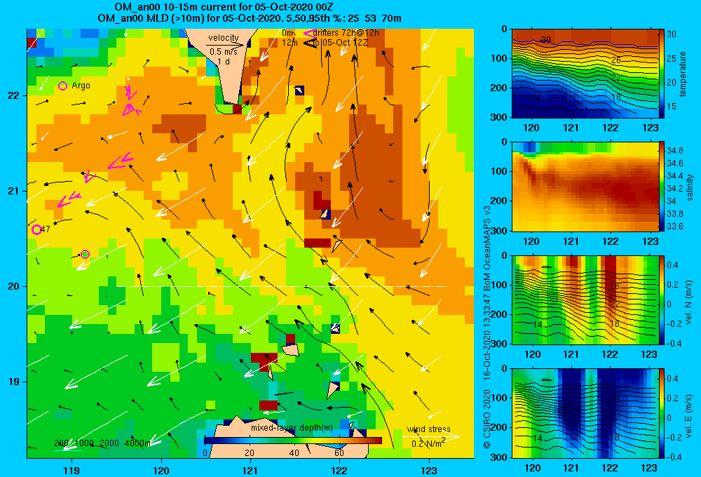Click the "0.2 N/m" wind stress value
Screen dimensions: 701x477
point(428,444)
